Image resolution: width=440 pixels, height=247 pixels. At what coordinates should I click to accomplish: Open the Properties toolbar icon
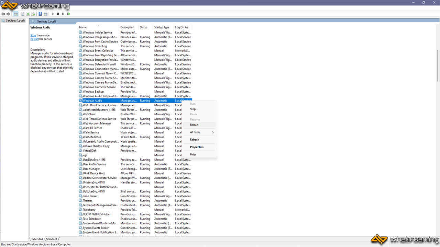pos(22,14)
